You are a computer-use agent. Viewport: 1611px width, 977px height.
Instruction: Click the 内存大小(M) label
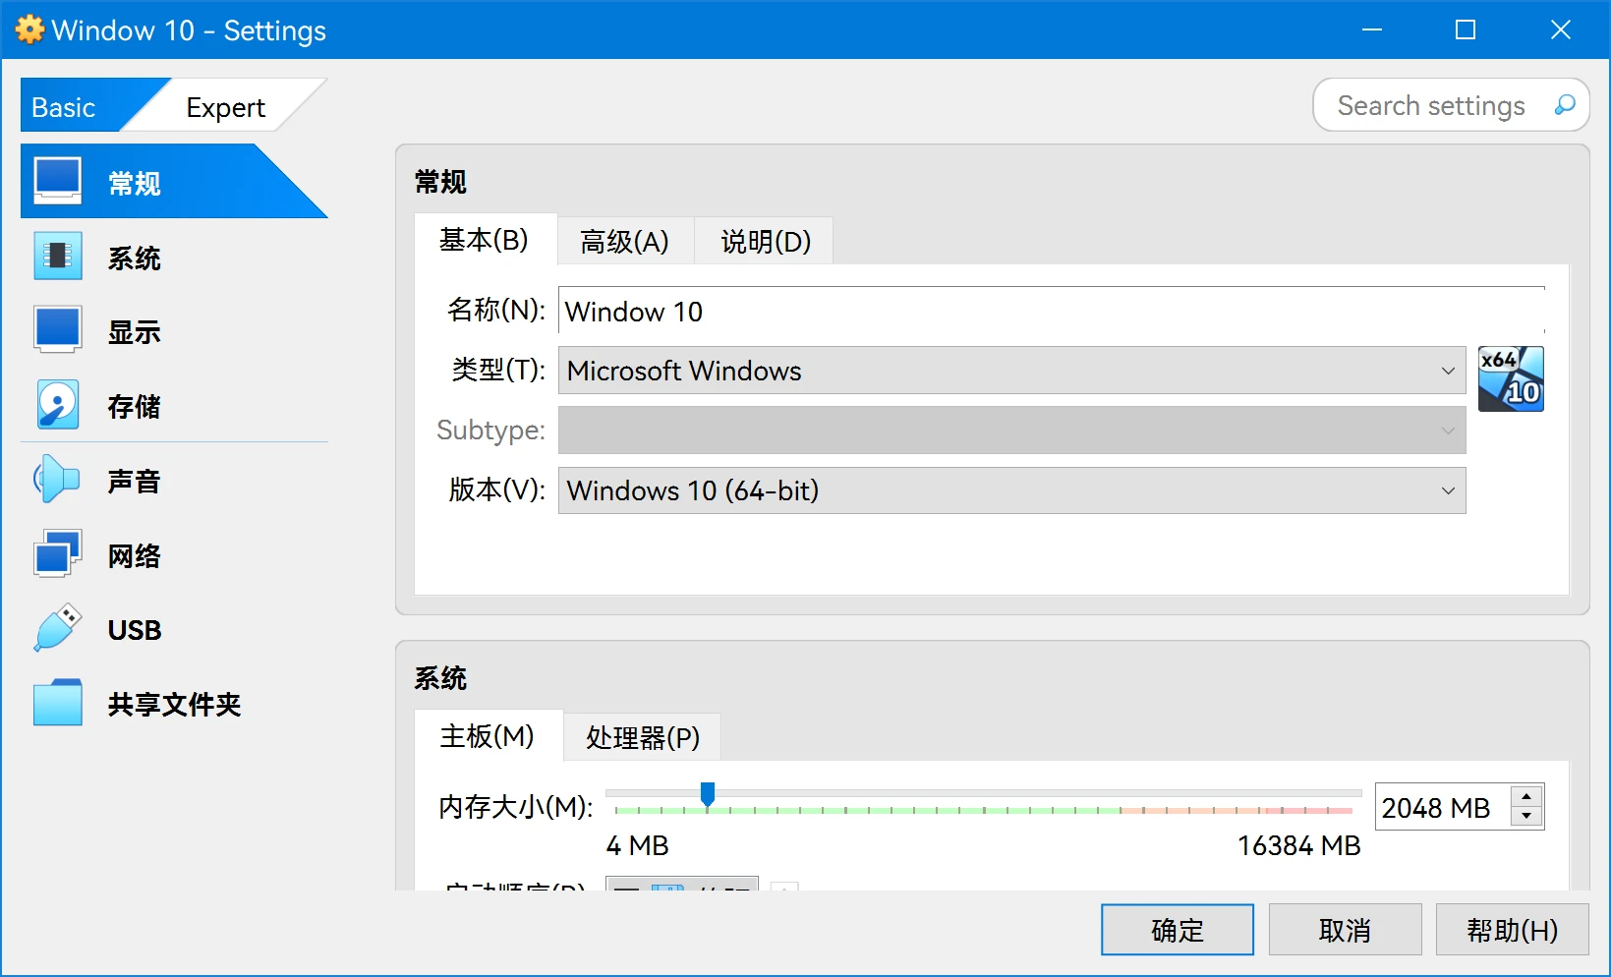click(515, 807)
